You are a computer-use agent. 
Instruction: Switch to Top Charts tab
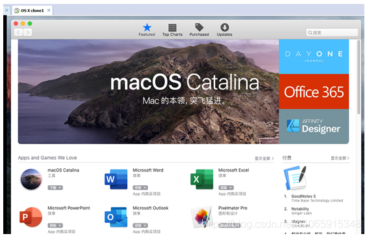pos(172,30)
